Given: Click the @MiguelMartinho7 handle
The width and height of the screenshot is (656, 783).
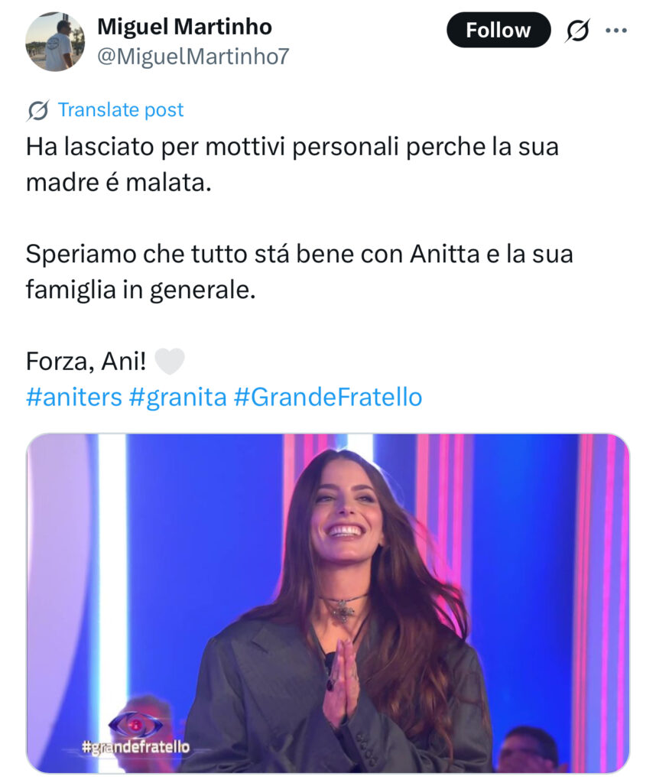Looking at the screenshot, I should (x=193, y=56).
